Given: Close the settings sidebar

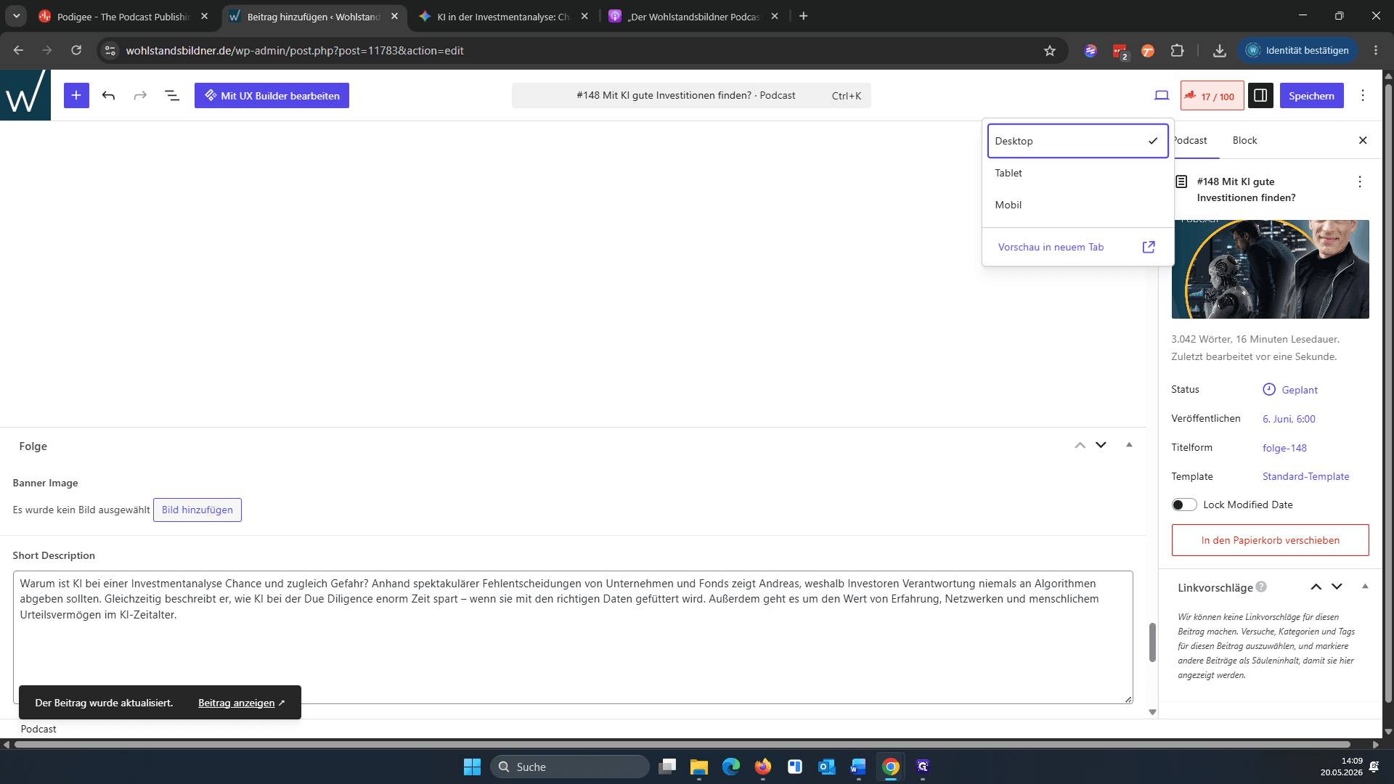Looking at the screenshot, I should pos(1363,140).
